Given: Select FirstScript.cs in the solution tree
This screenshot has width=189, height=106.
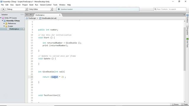Looking at the screenshot, I should pos(14,29).
